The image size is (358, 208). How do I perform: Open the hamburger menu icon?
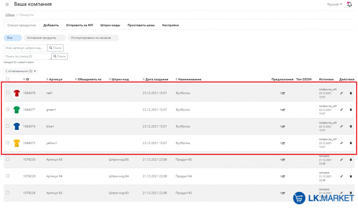7,5
